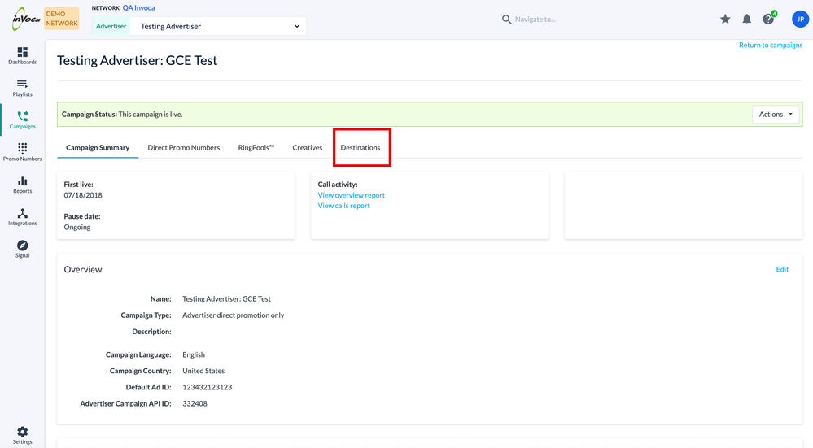This screenshot has height=448, width=813.
Task: Open Playlists in the sidebar
Action: 22,88
